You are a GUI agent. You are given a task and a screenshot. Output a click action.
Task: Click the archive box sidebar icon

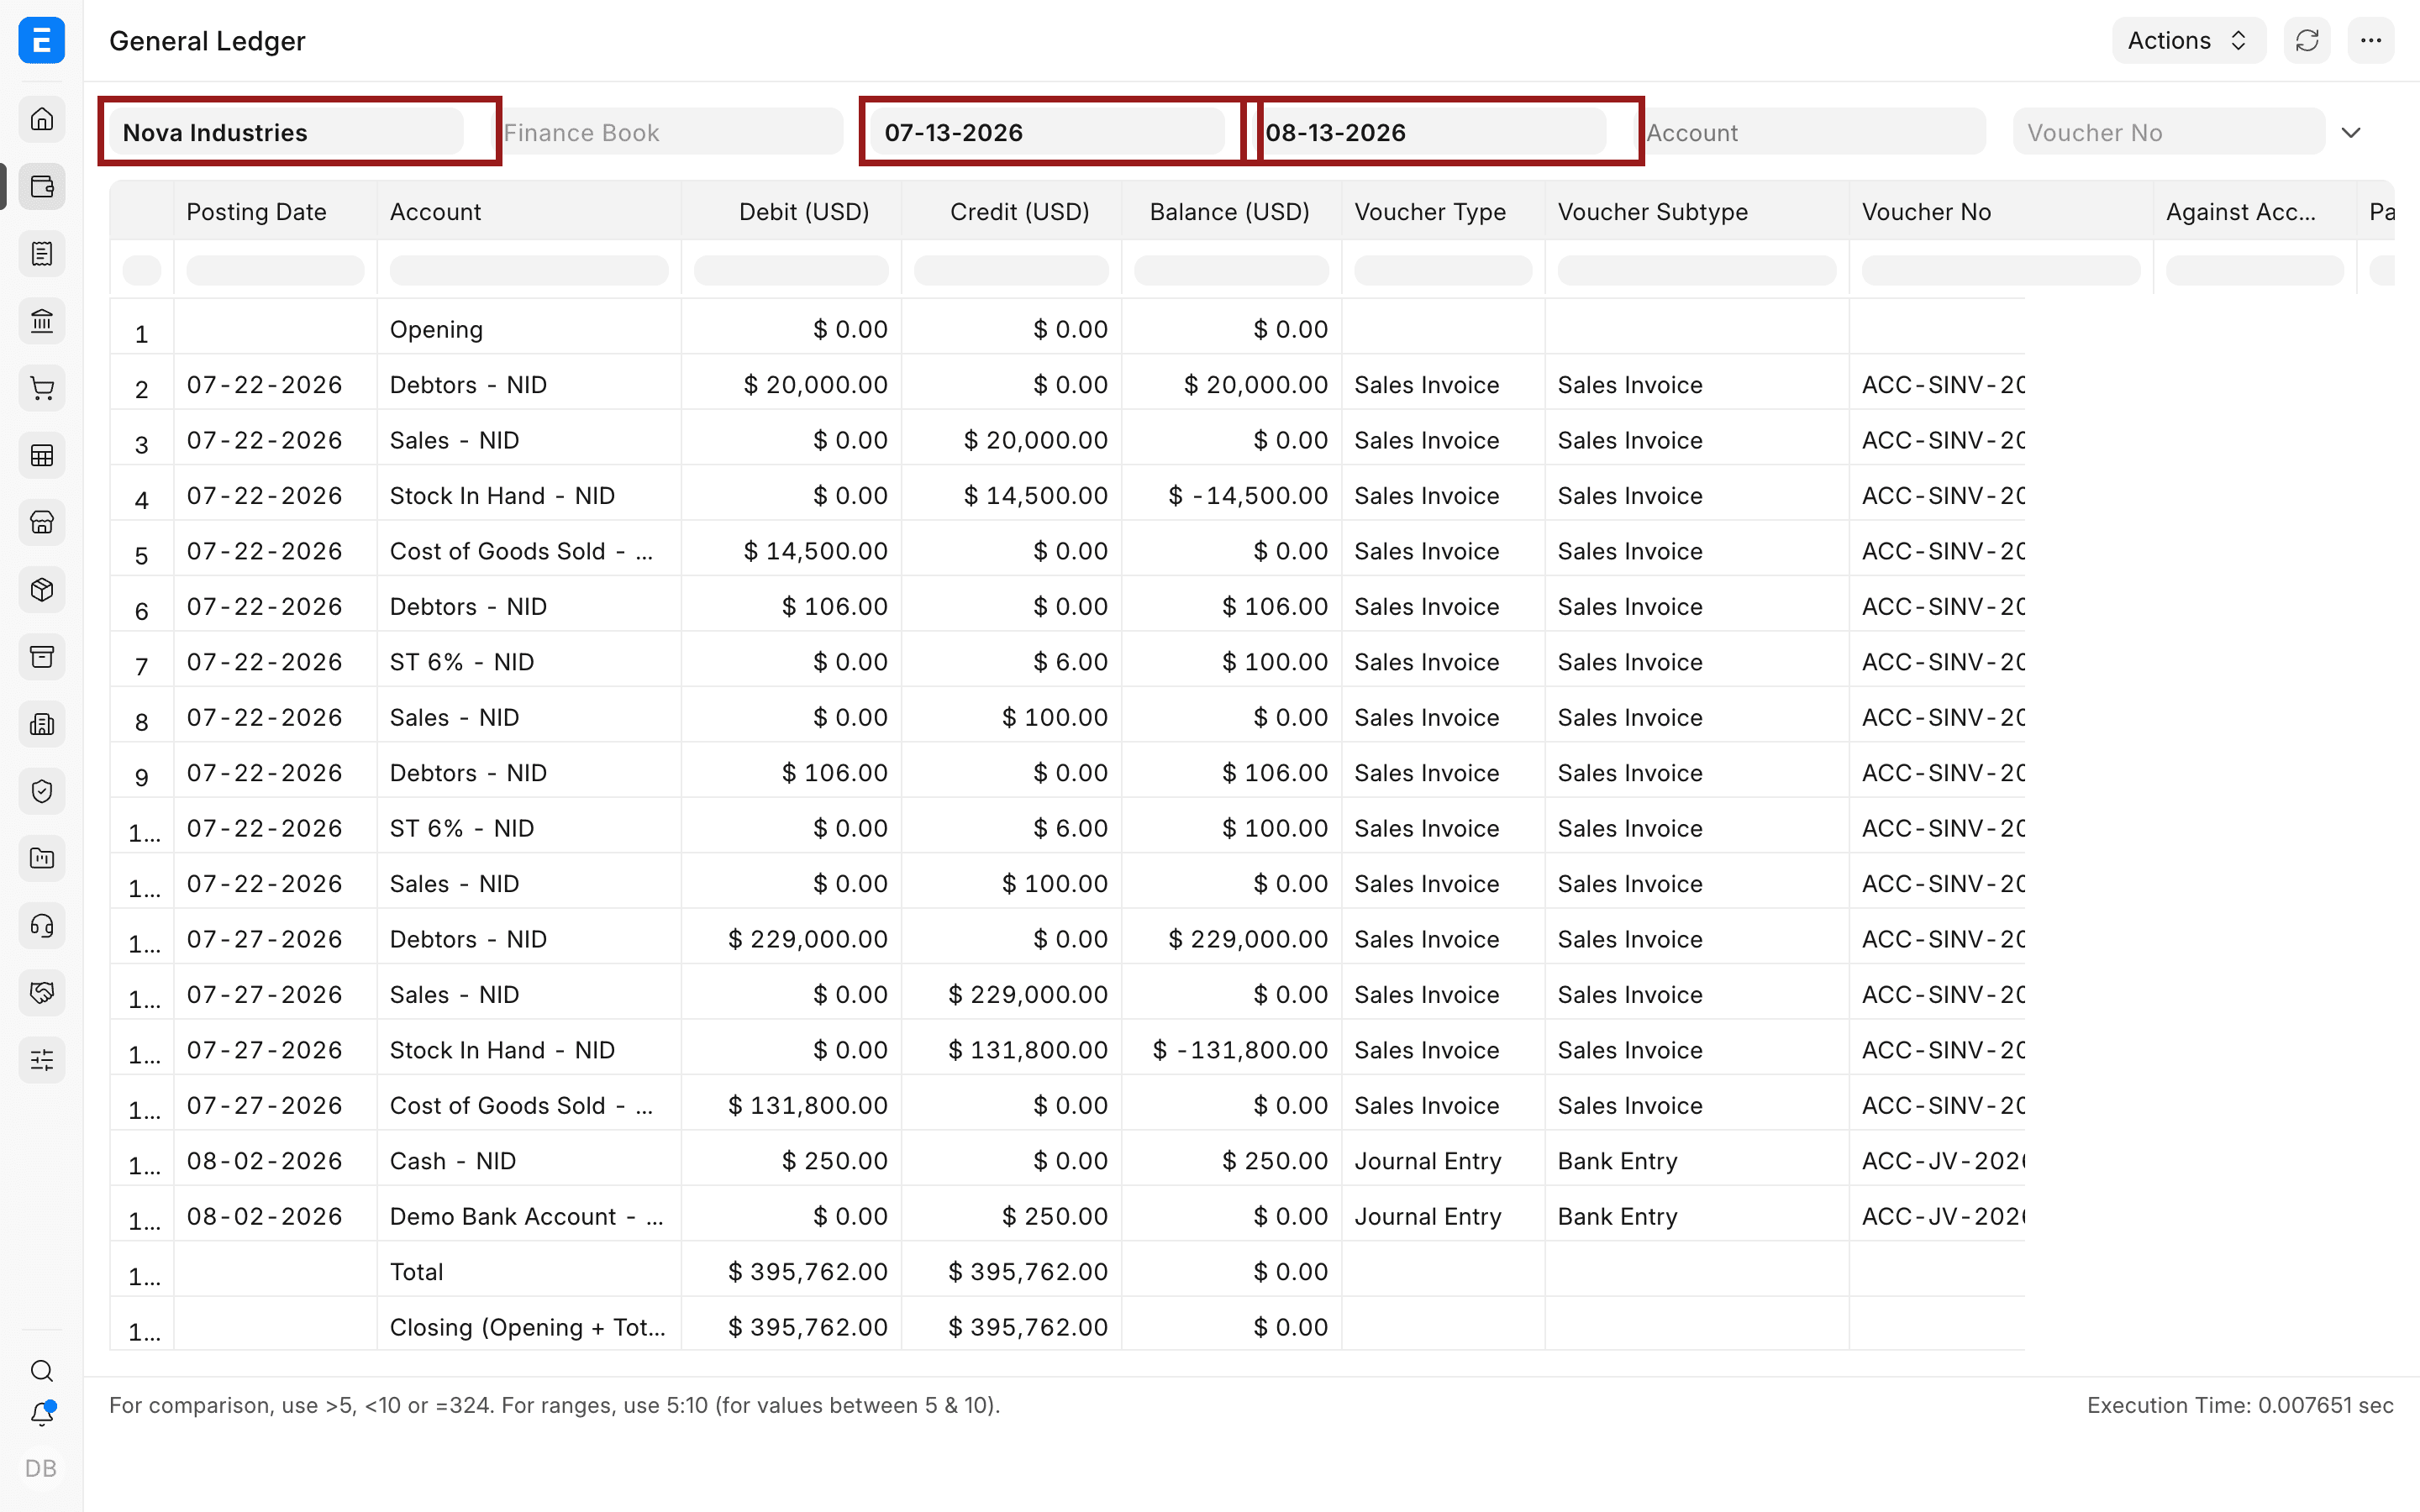(x=41, y=656)
